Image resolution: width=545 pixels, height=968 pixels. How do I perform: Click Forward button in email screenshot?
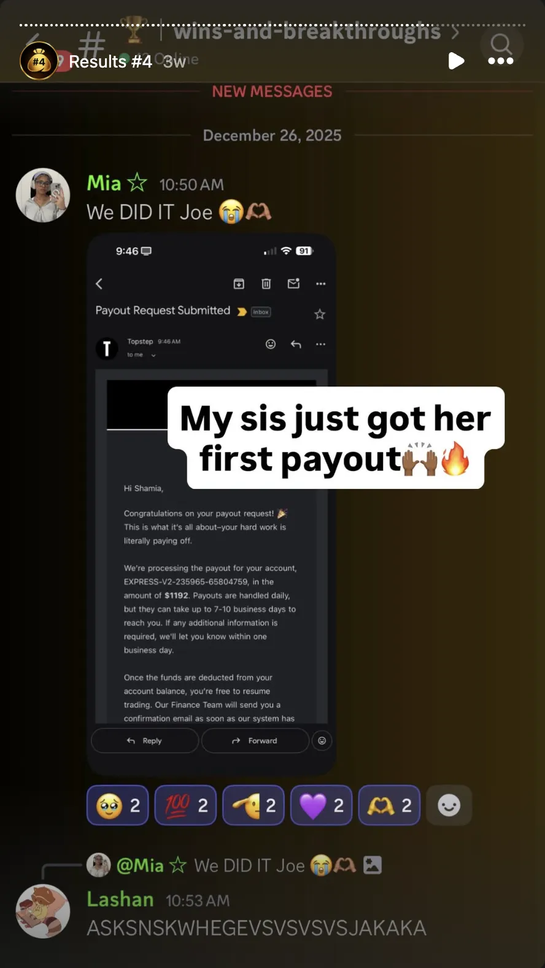click(x=255, y=741)
